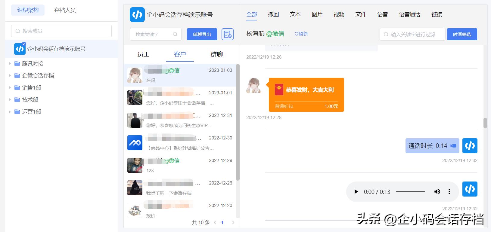
Task: Click the 通话时长 0:14 message bubble
Action: [432, 146]
